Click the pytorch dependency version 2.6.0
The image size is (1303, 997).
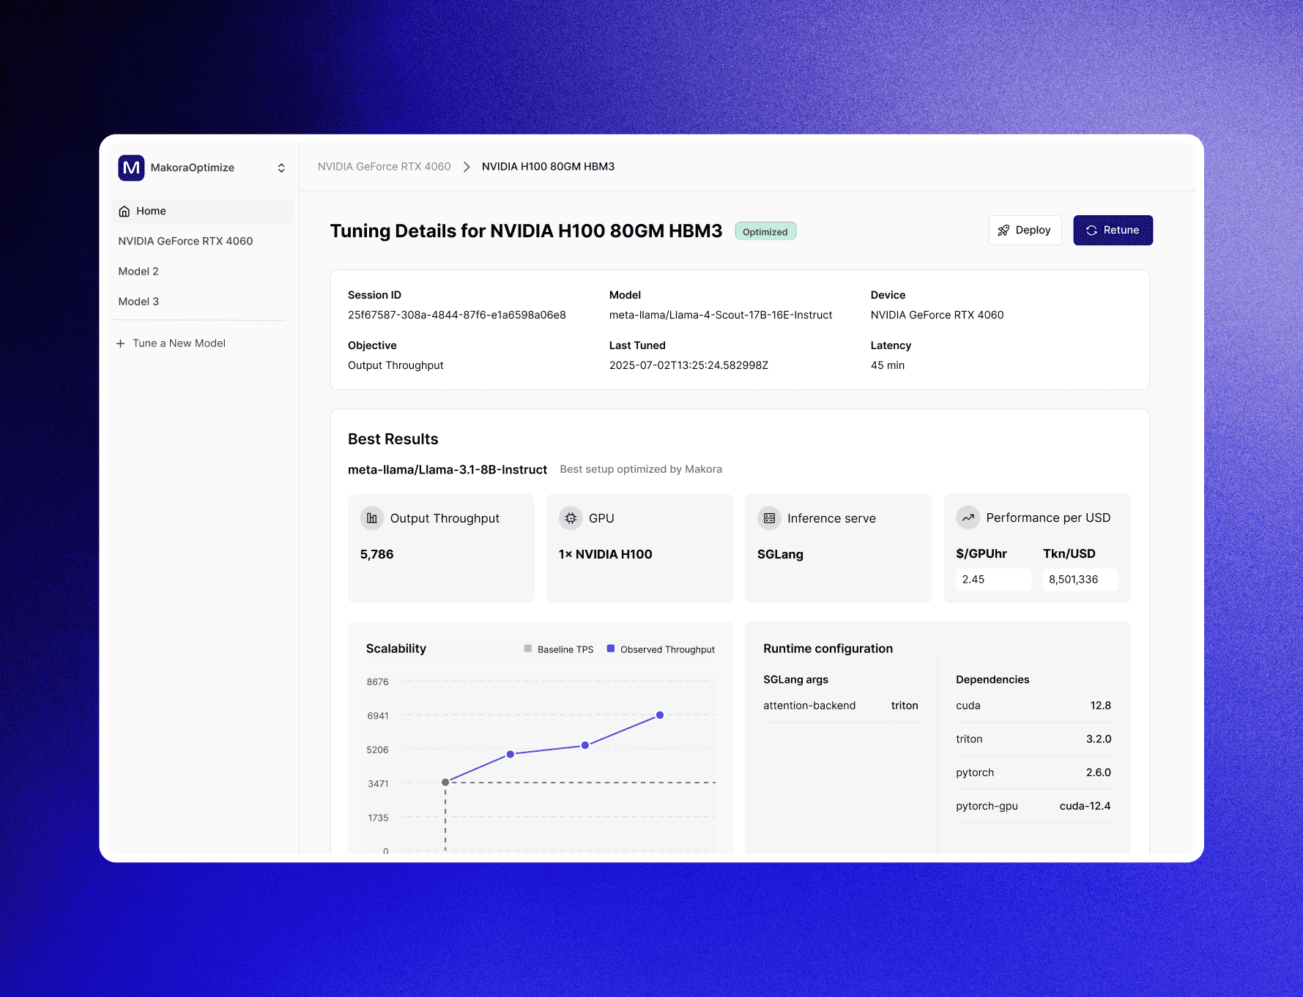click(x=1099, y=773)
